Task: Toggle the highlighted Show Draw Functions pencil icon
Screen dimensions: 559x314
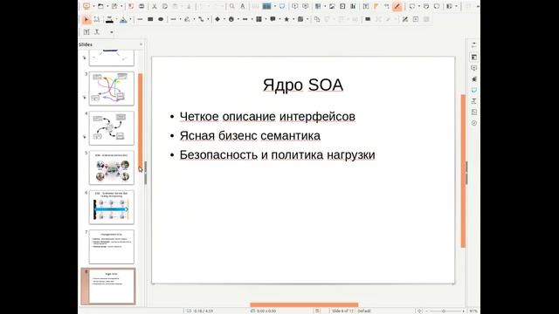Action: click(397, 6)
